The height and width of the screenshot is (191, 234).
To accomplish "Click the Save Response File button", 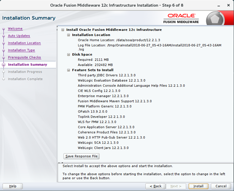I will tap(82, 156).
